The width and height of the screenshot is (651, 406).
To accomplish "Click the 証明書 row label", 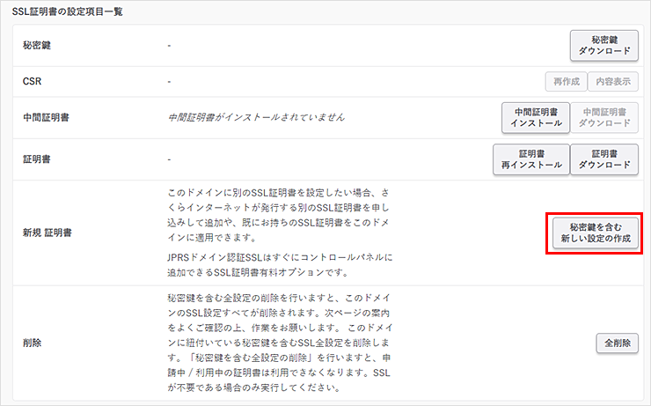I will click(38, 159).
